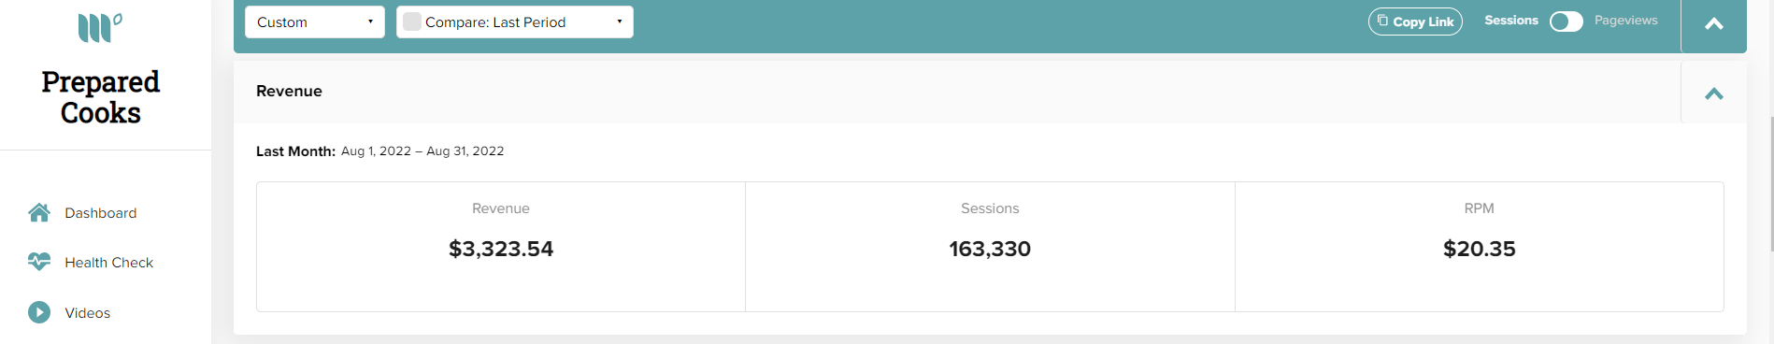Collapse the Revenue section chevron
This screenshot has width=1774, height=344.
[x=1714, y=93]
